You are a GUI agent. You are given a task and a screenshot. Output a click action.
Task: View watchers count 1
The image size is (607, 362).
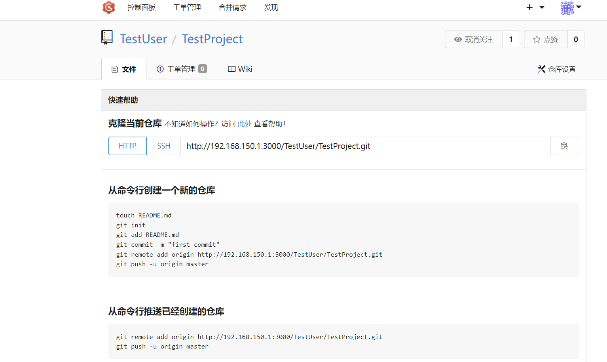pos(511,40)
